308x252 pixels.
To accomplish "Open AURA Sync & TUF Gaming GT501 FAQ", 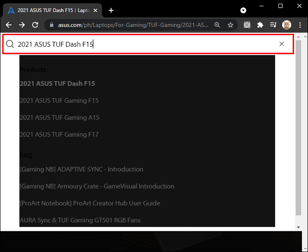I will click(80, 220).
